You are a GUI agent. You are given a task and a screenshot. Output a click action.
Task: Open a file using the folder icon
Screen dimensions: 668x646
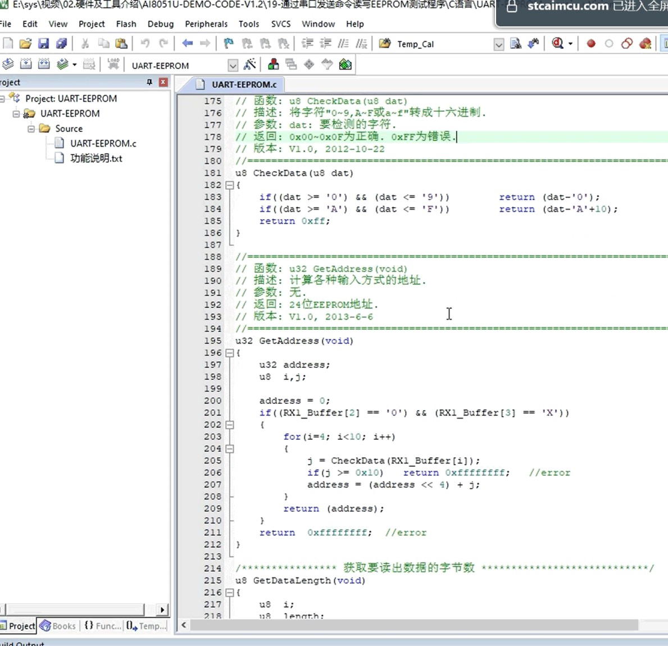(25, 43)
